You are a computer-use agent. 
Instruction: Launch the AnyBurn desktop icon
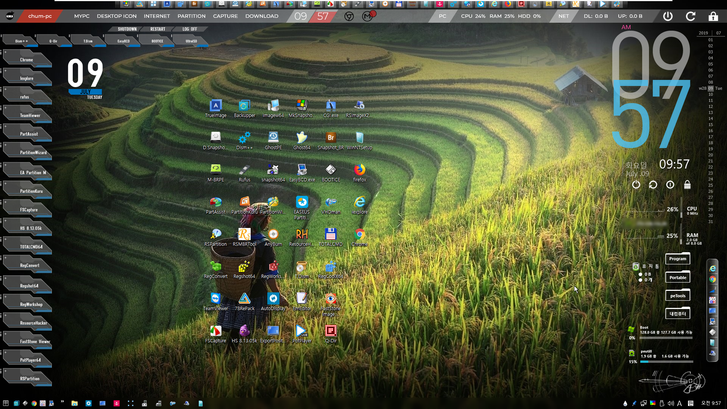(x=273, y=237)
